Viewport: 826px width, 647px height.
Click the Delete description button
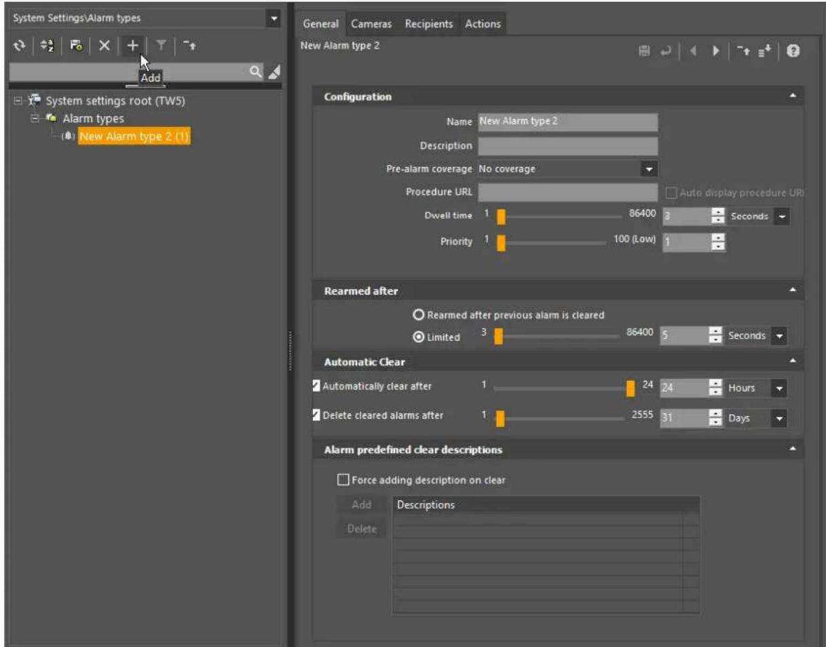point(362,529)
